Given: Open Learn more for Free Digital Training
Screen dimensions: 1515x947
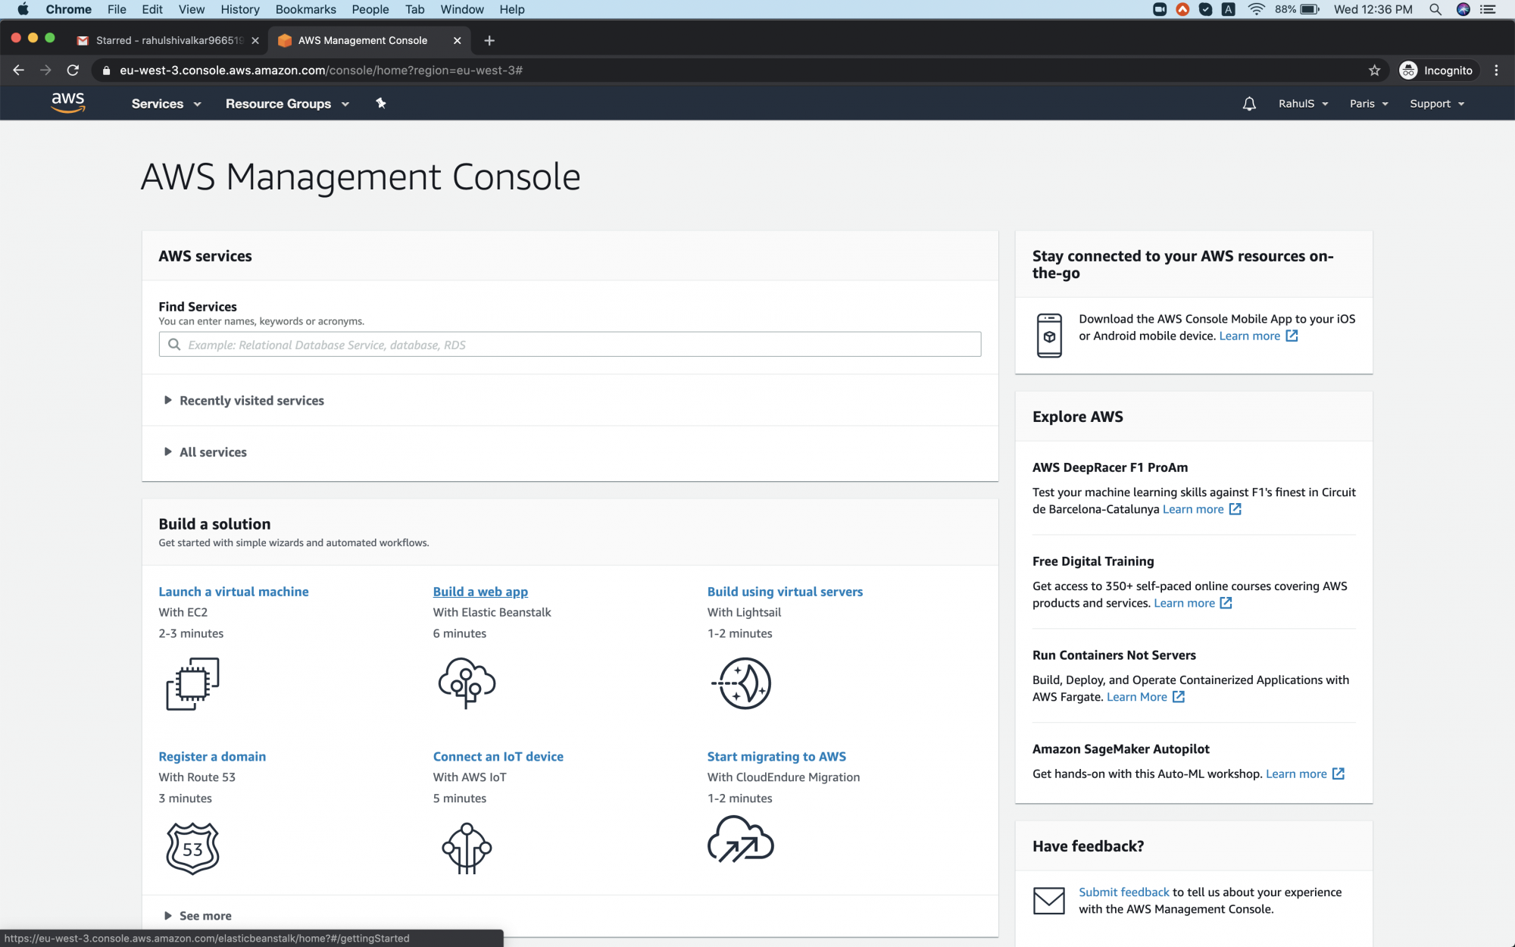Looking at the screenshot, I should coord(1185,603).
